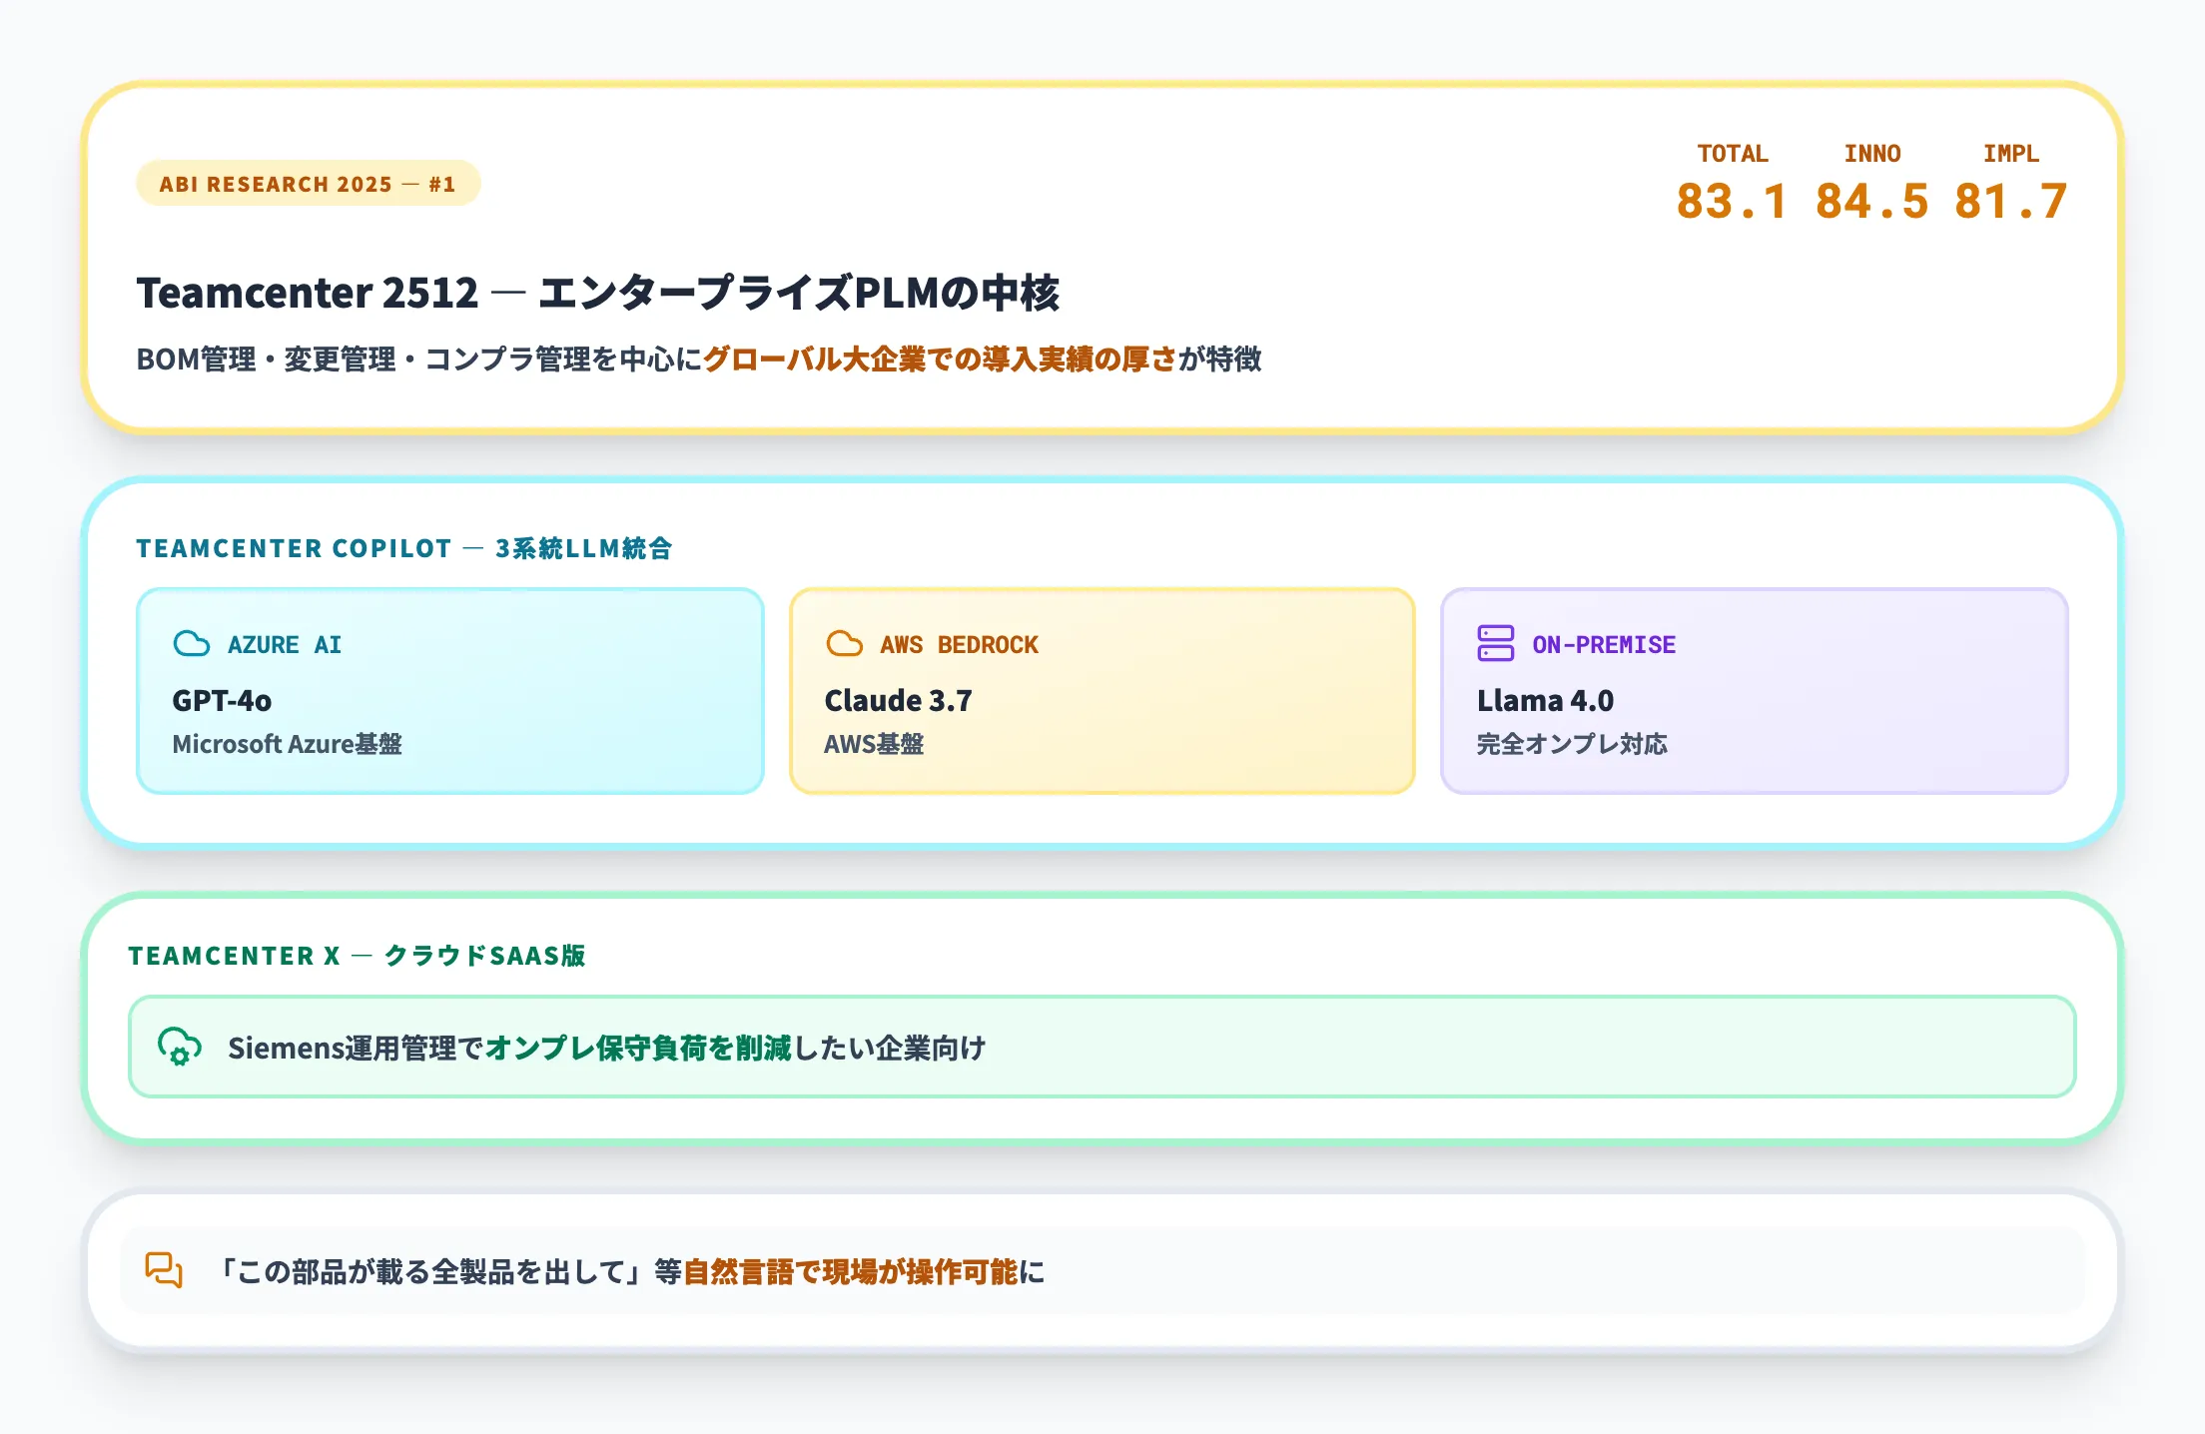
Task: Click the highlighted グローバル大企業での導入実績の厚さ phrase
Action: [x=941, y=359]
